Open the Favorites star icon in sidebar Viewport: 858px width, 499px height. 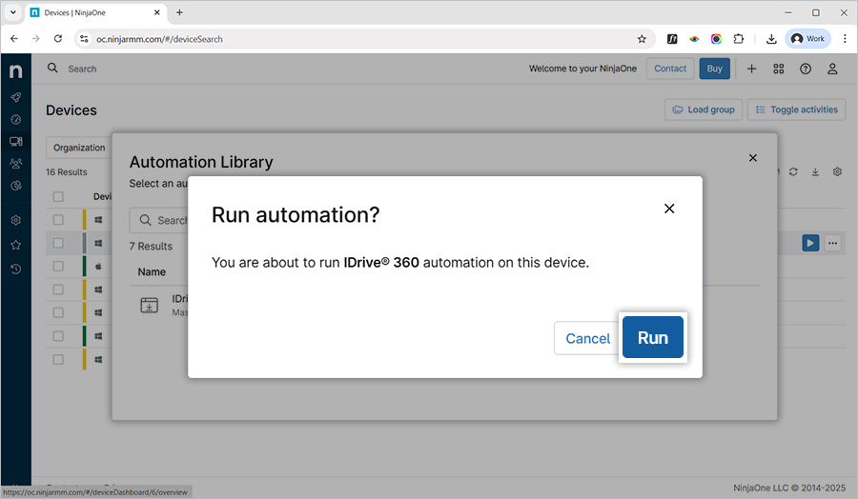15,245
